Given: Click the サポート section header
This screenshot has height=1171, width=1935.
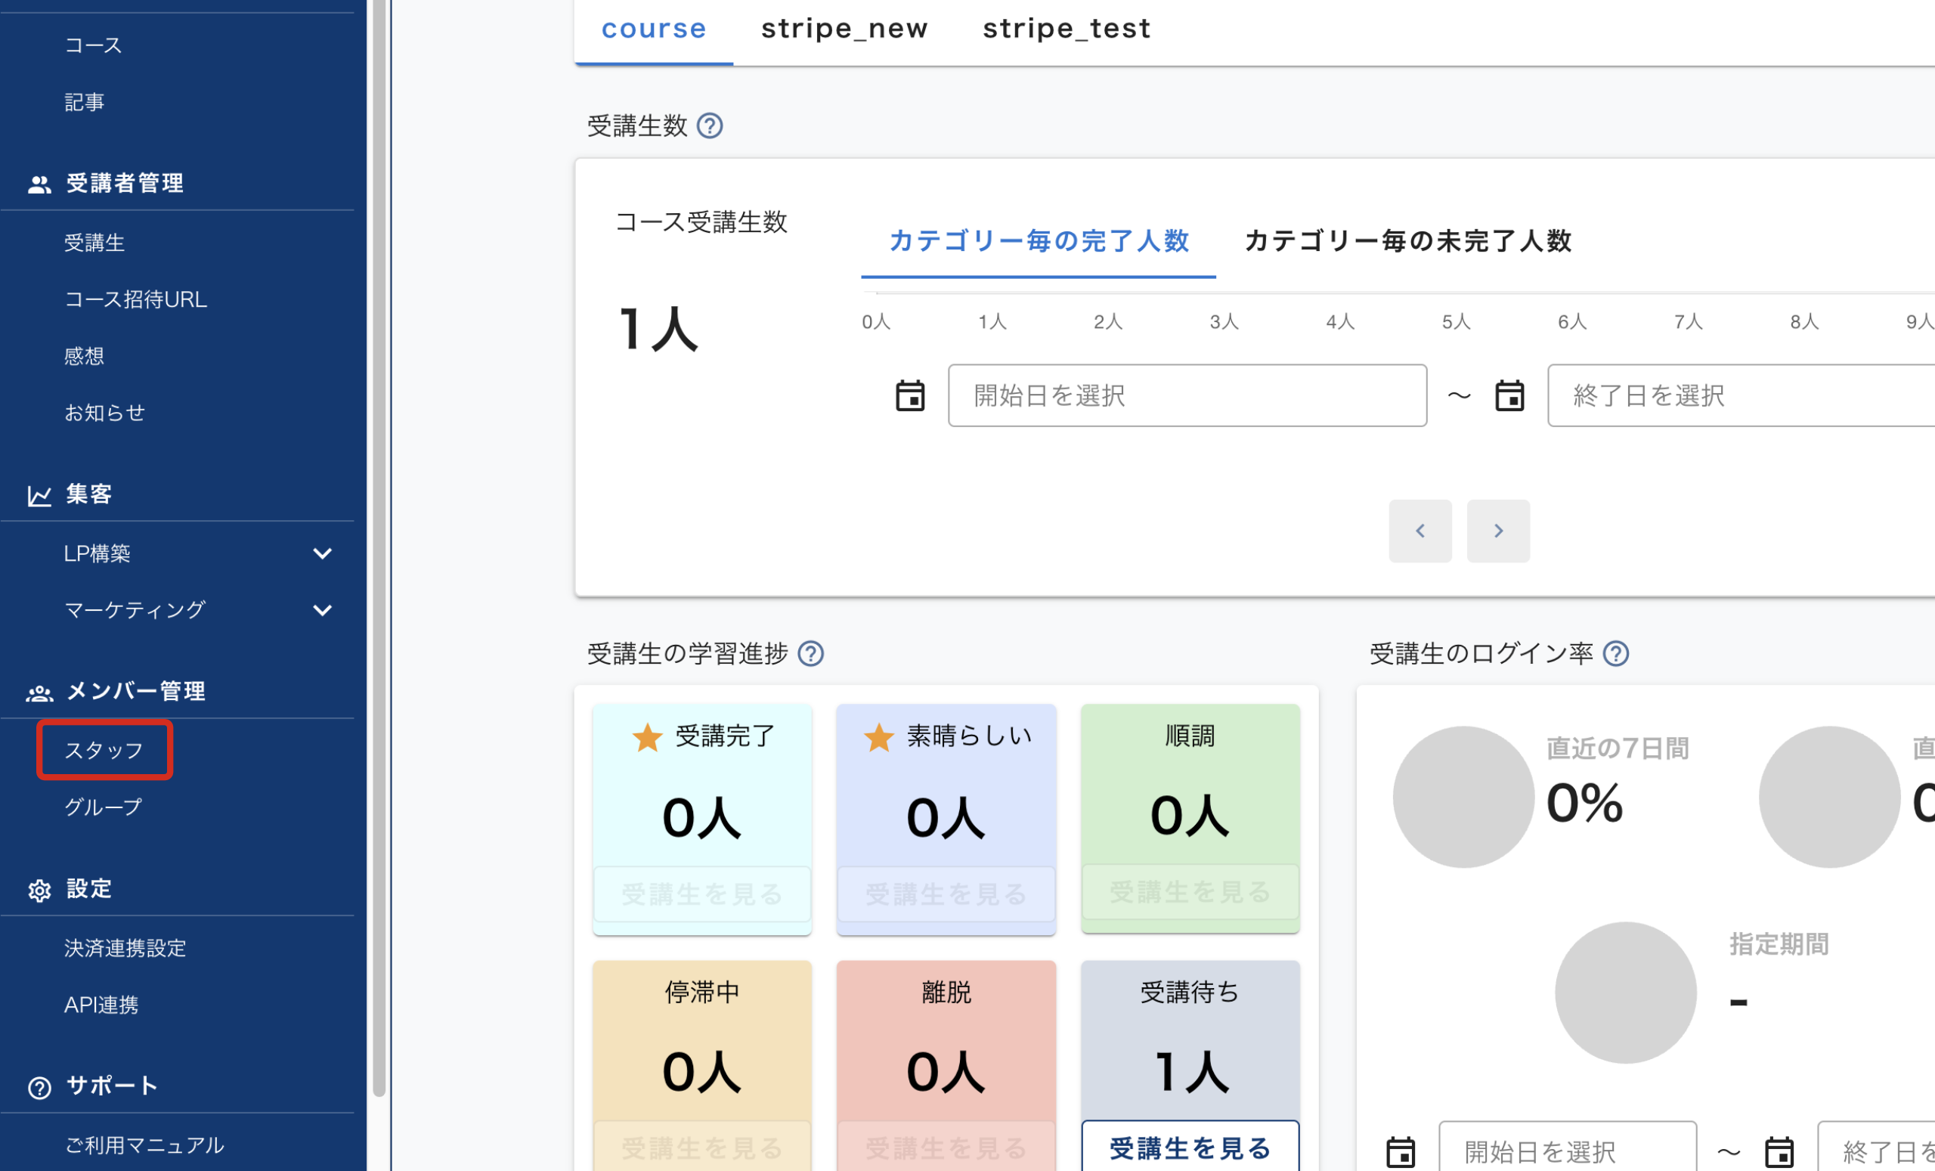Looking at the screenshot, I should [x=113, y=1086].
